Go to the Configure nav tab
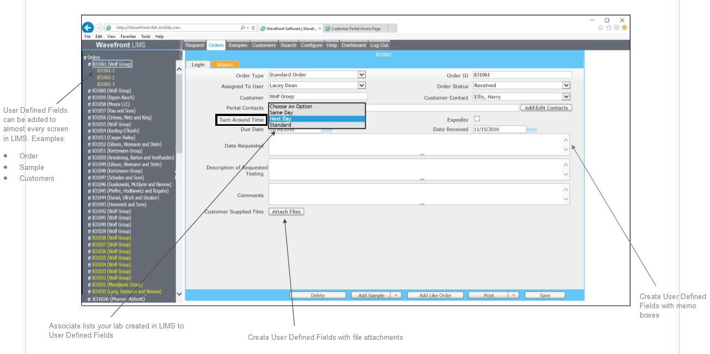Screen dimensions: 710x354 click(311, 45)
